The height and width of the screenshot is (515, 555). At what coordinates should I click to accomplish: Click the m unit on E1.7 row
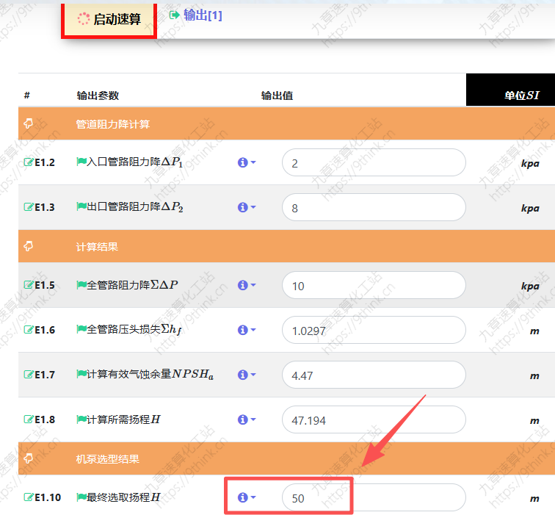(x=534, y=376)
